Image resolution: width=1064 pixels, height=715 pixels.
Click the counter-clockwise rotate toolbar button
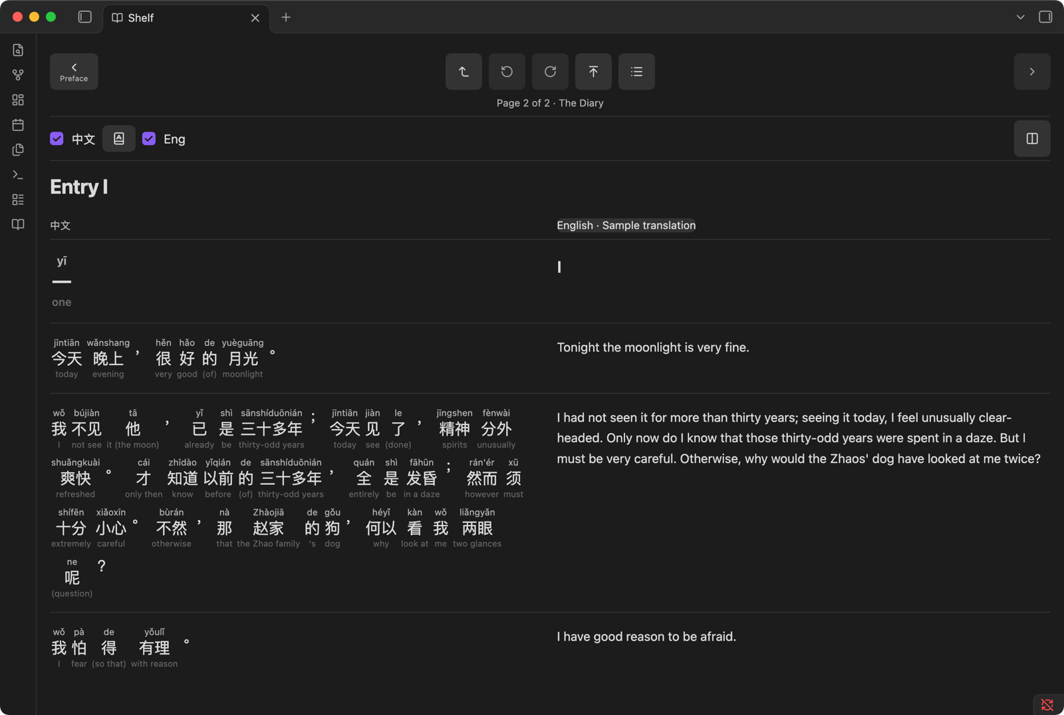coord(507,71)
